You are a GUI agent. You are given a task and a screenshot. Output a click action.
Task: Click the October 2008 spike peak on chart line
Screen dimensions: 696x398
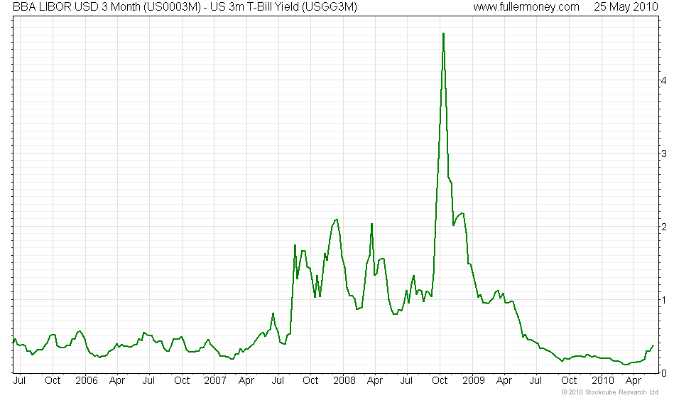[x=443, y=34]
